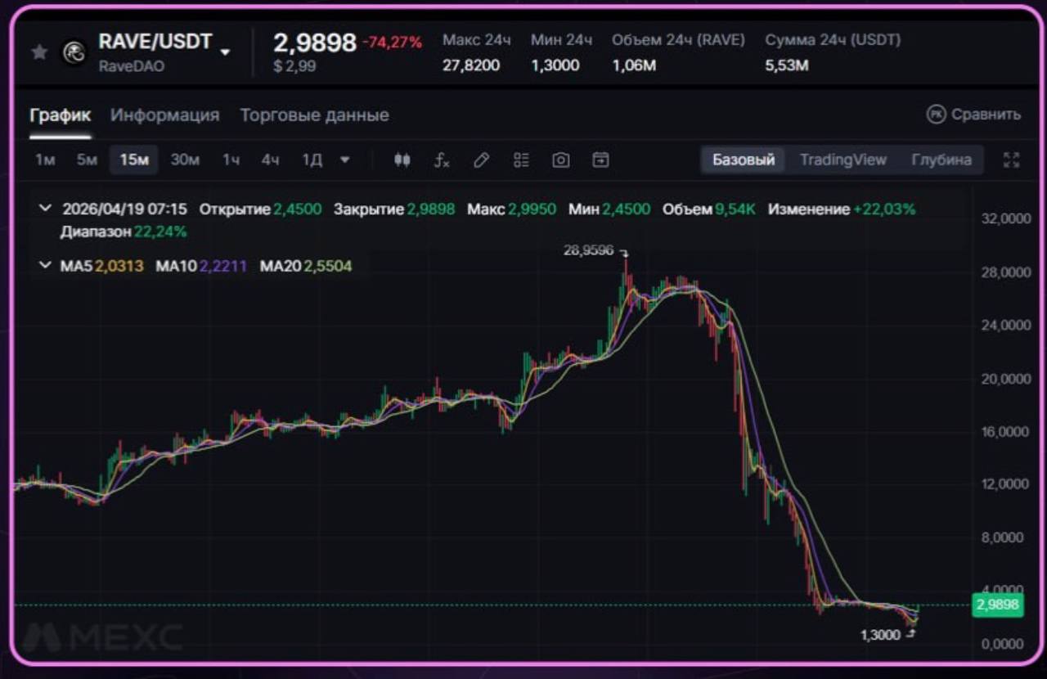Click the Открытие value 2,4500
The height and width of the screenshot is (679, 1047).
297,209
